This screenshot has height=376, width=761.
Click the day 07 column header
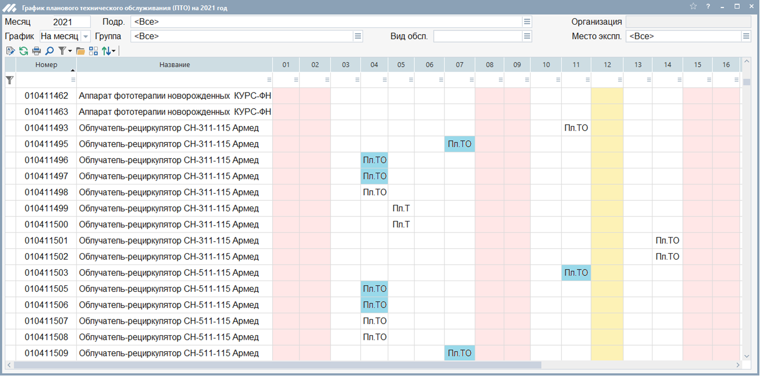click(459, 65)
